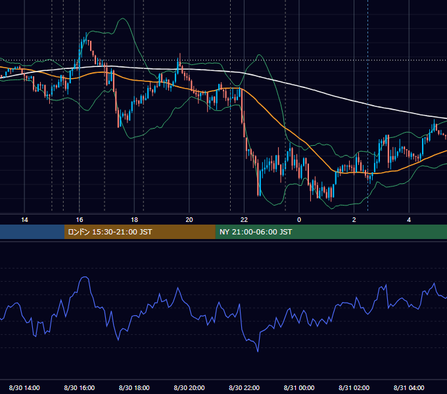The image size is (447, 394).
Task: Click the 14 hour axis label
Action: tap(24, 220)
